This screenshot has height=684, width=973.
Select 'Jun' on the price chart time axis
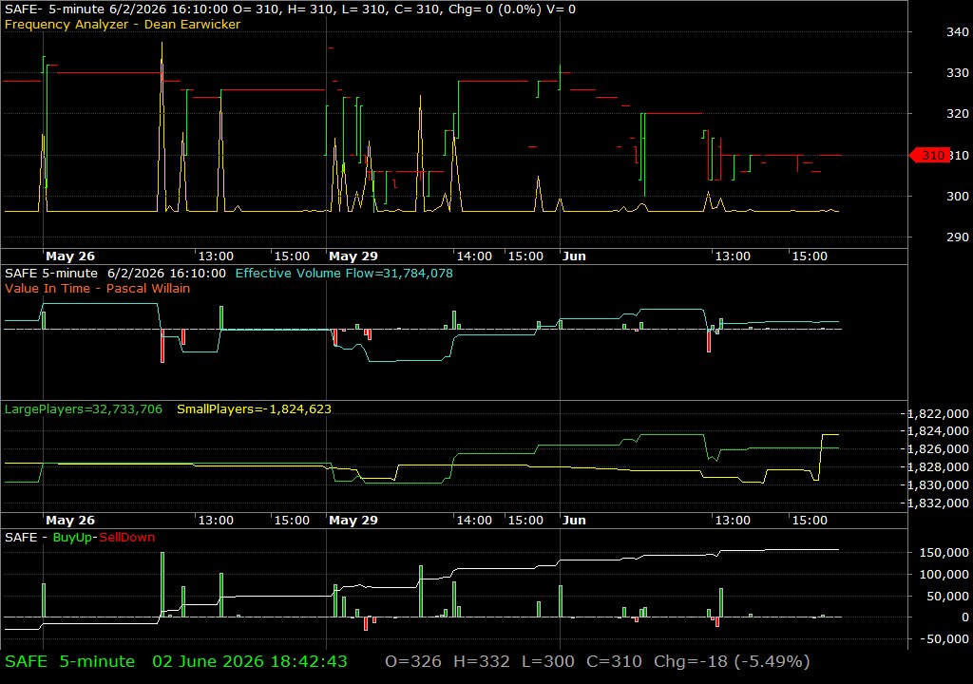(x=574, y=256)
